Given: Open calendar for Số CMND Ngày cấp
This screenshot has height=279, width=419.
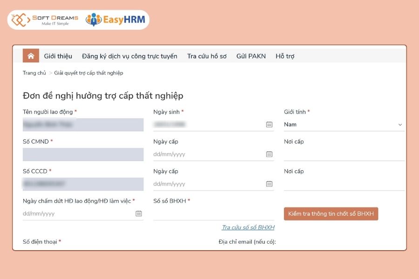Looking at the screenshot, I should [x=269, y=154].
